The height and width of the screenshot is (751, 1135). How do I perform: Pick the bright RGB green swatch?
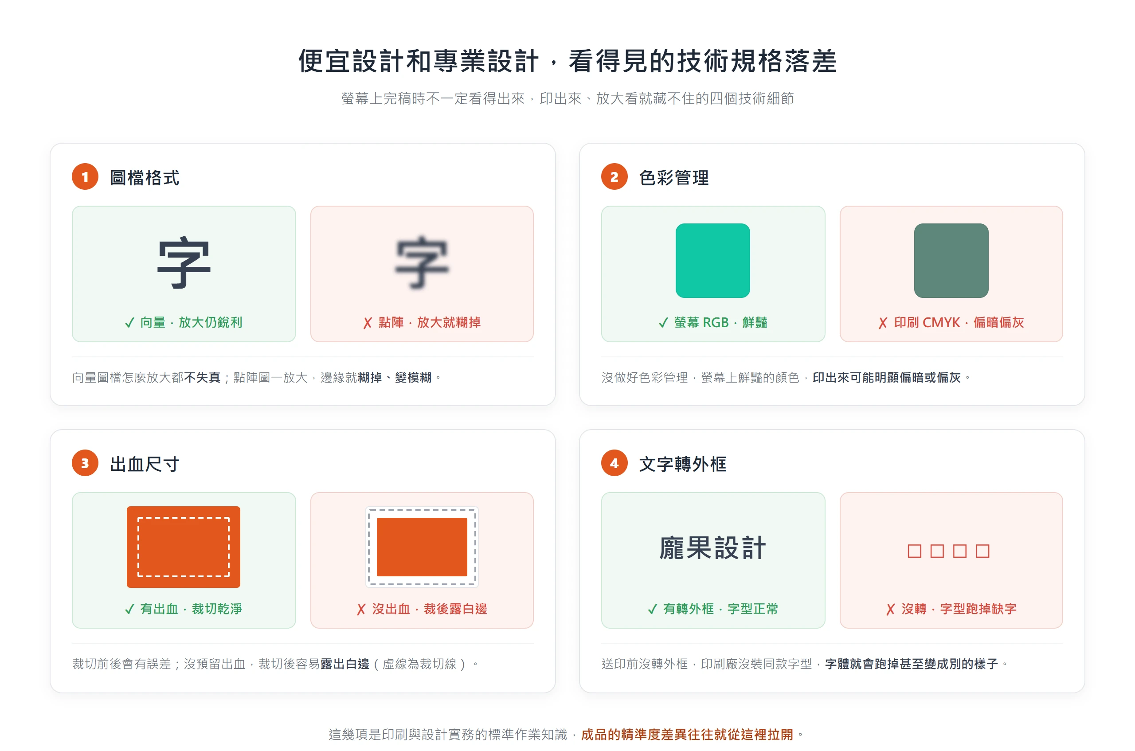(x=712, y=261)
